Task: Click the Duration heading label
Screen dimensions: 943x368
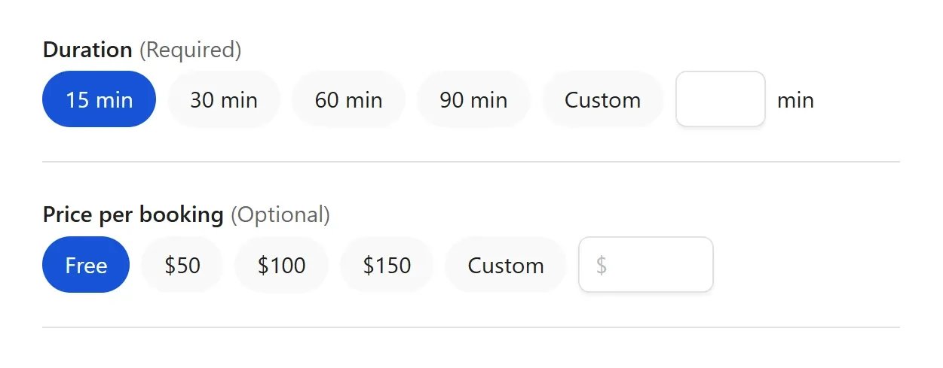Action: click(x=87, y=50)
